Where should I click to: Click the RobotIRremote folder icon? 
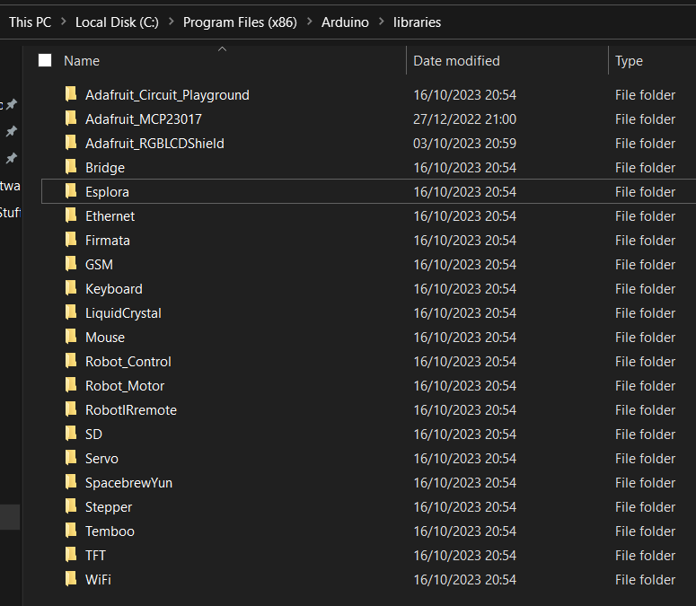pos(71,410)
